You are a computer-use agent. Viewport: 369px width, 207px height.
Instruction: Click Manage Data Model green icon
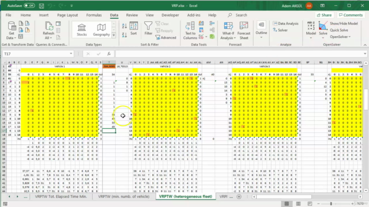[212, 37]
